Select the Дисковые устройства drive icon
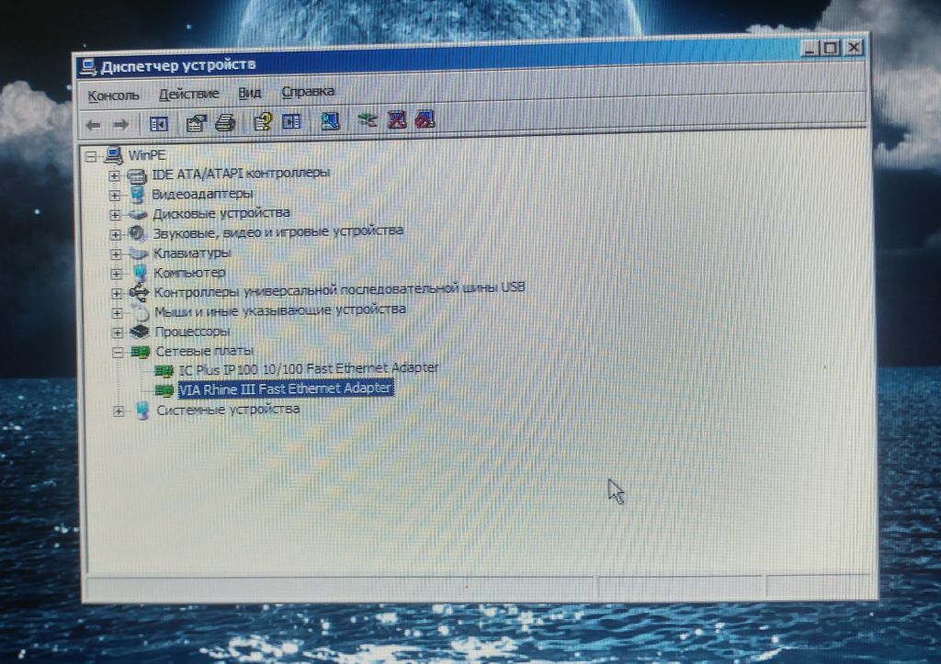 [138, 214]
